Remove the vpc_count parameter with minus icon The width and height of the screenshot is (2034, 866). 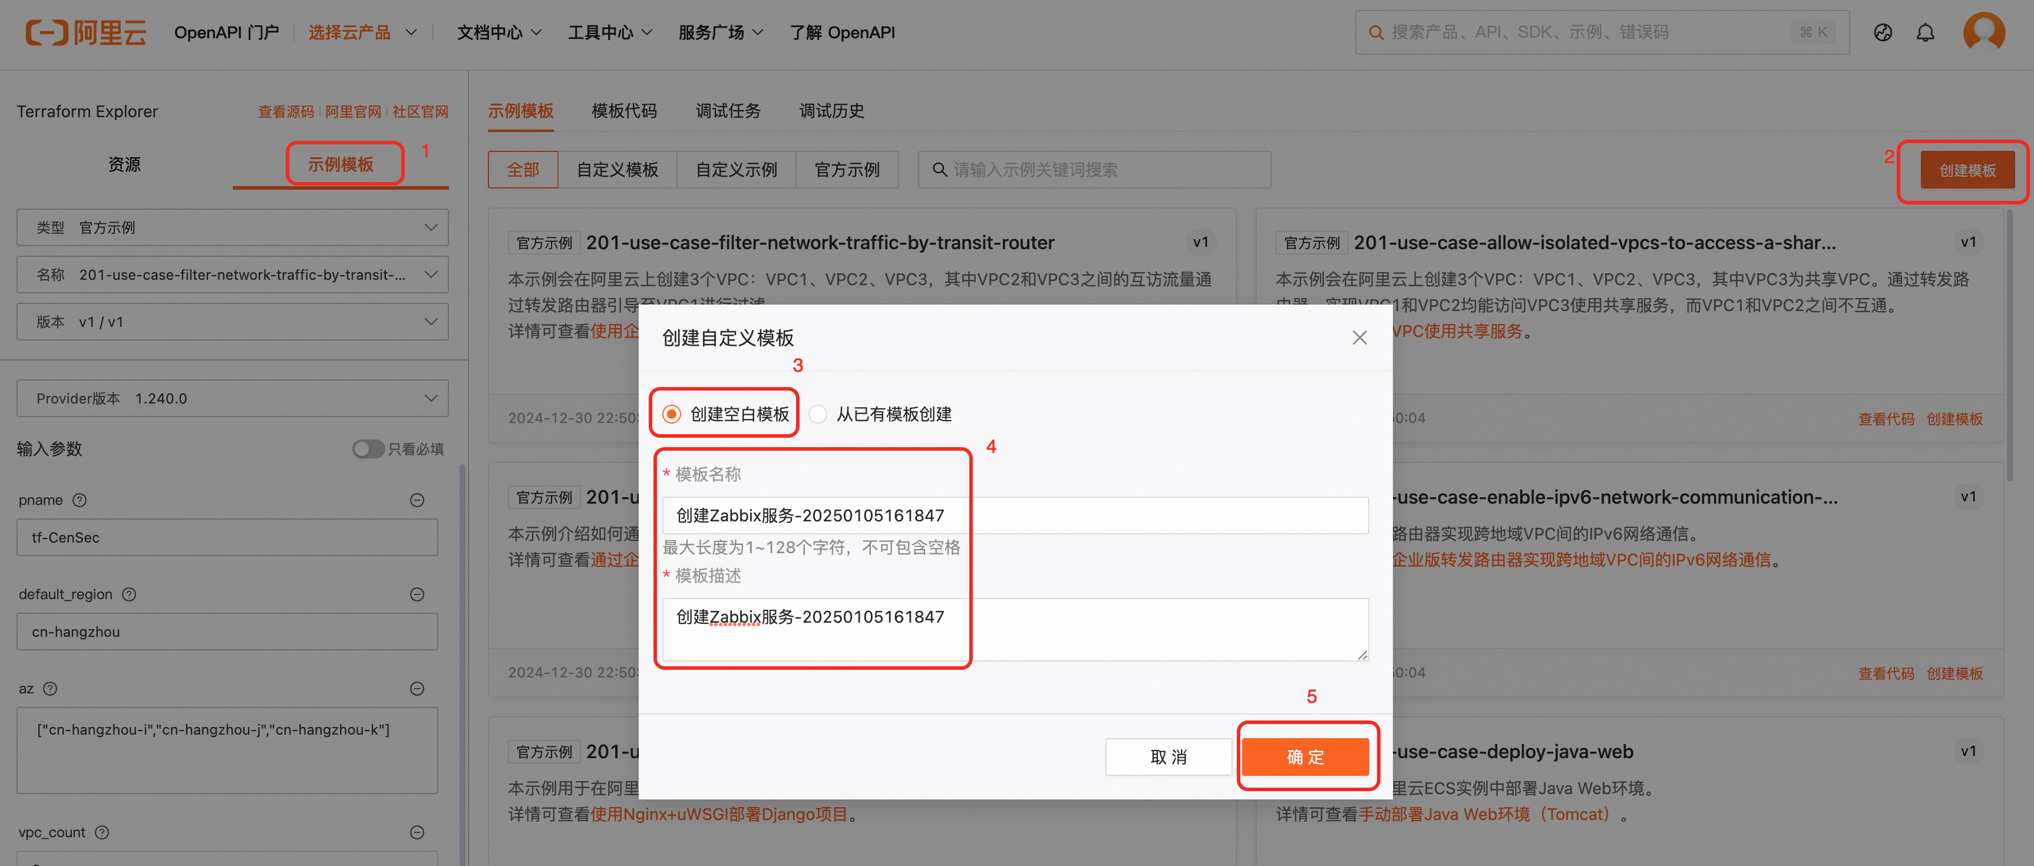pos(417,832)
